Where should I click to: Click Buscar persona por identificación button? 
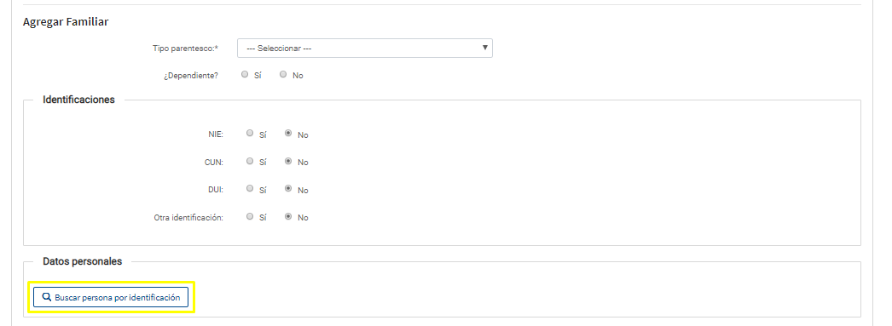[x=111, y=297]
